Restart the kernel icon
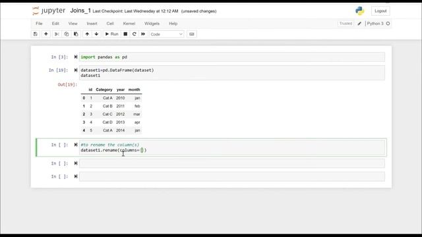The image size is (422, 237). click(x=135, y=34)
